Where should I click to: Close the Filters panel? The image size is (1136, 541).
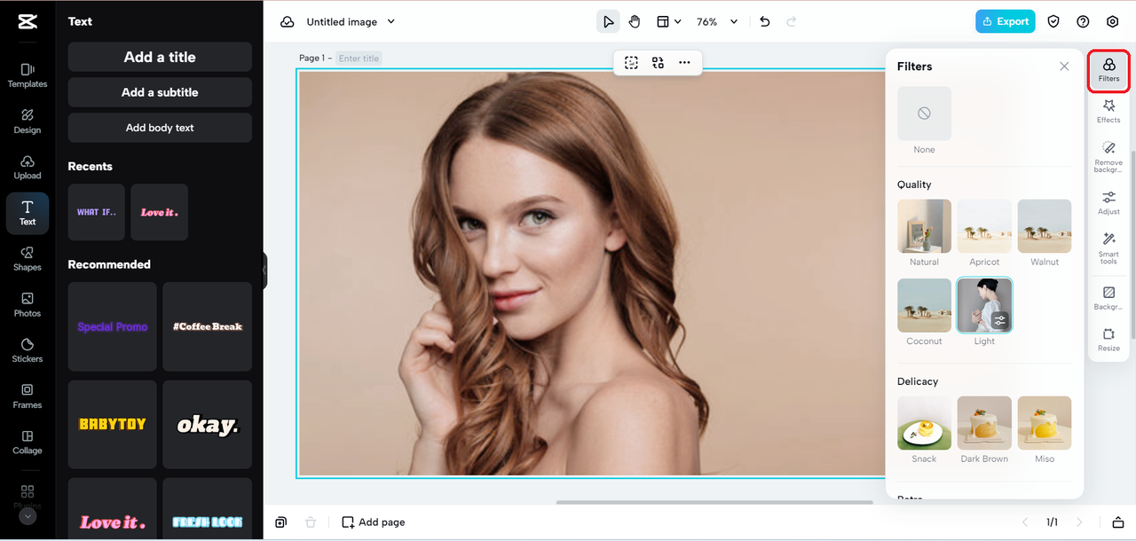click(1064, 67)
